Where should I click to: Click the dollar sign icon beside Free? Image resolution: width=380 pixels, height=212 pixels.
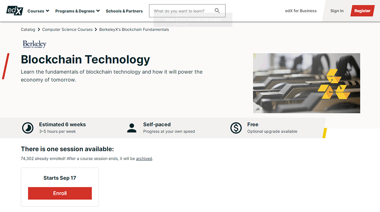pyautogui.click(x=236, y=128)
